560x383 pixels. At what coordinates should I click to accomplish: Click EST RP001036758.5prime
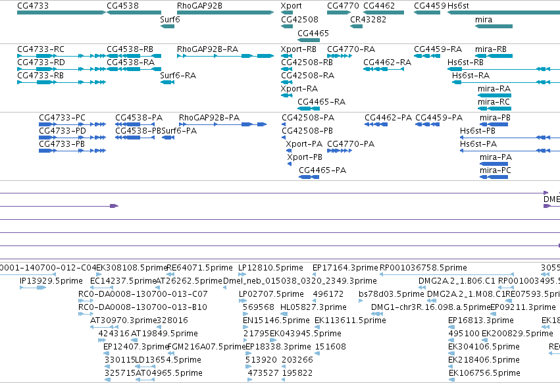[446, 274]
